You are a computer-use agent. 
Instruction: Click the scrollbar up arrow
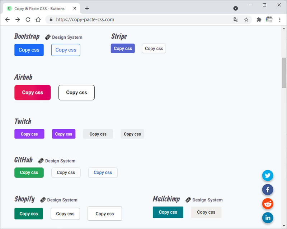[x=284, y=29]
